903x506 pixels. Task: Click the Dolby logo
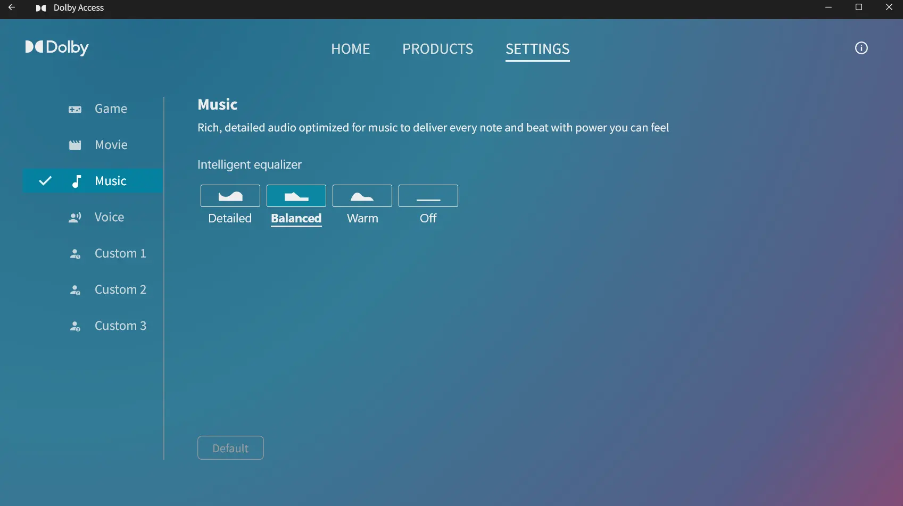coord(57,47)
